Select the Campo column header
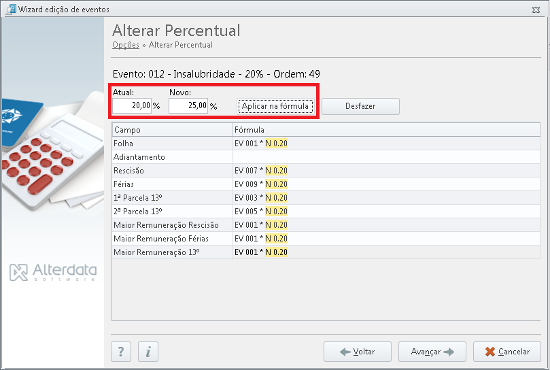550x370 pixels. [172, 129]
